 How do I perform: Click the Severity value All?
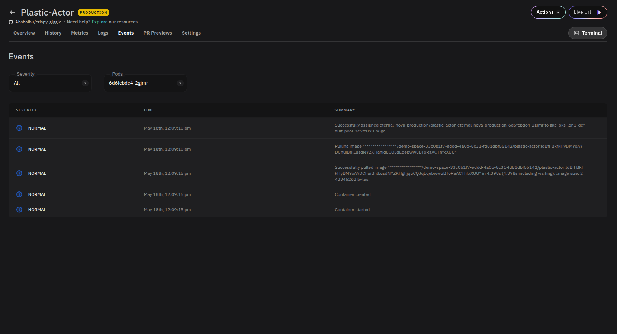tap(17, 83)
